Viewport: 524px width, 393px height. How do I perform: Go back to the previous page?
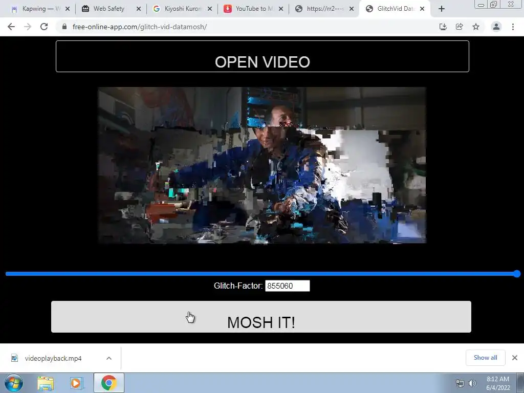point(11,27)
